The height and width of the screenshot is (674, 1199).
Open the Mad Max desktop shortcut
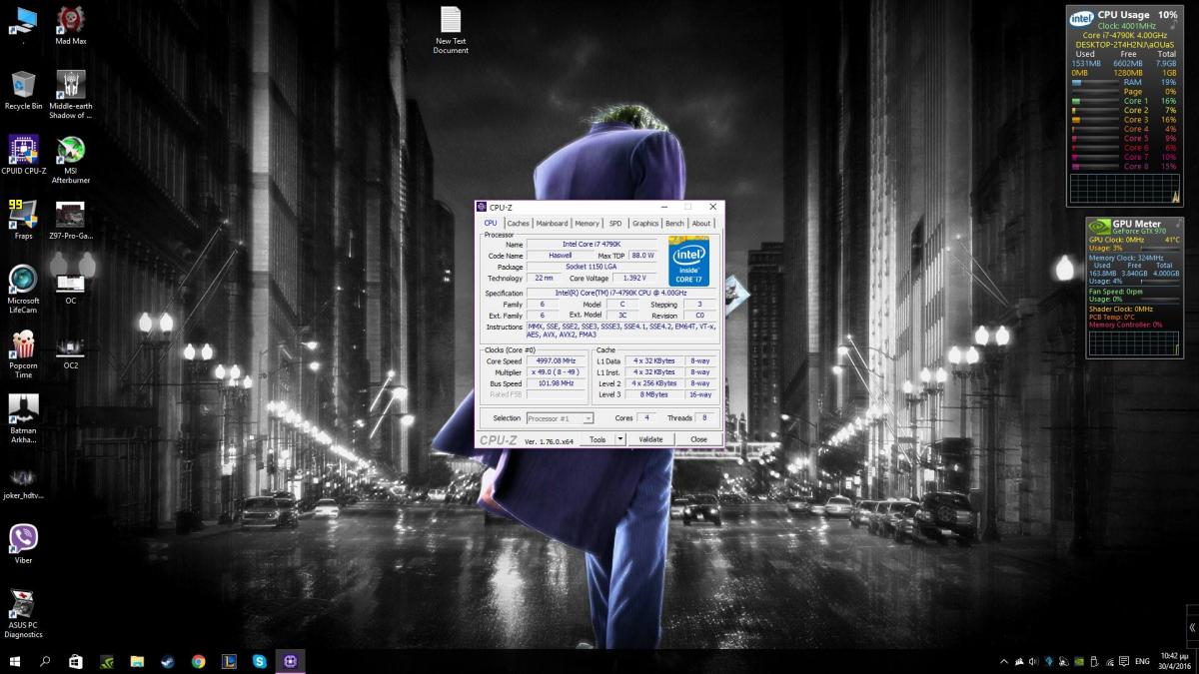pos(70,25)
